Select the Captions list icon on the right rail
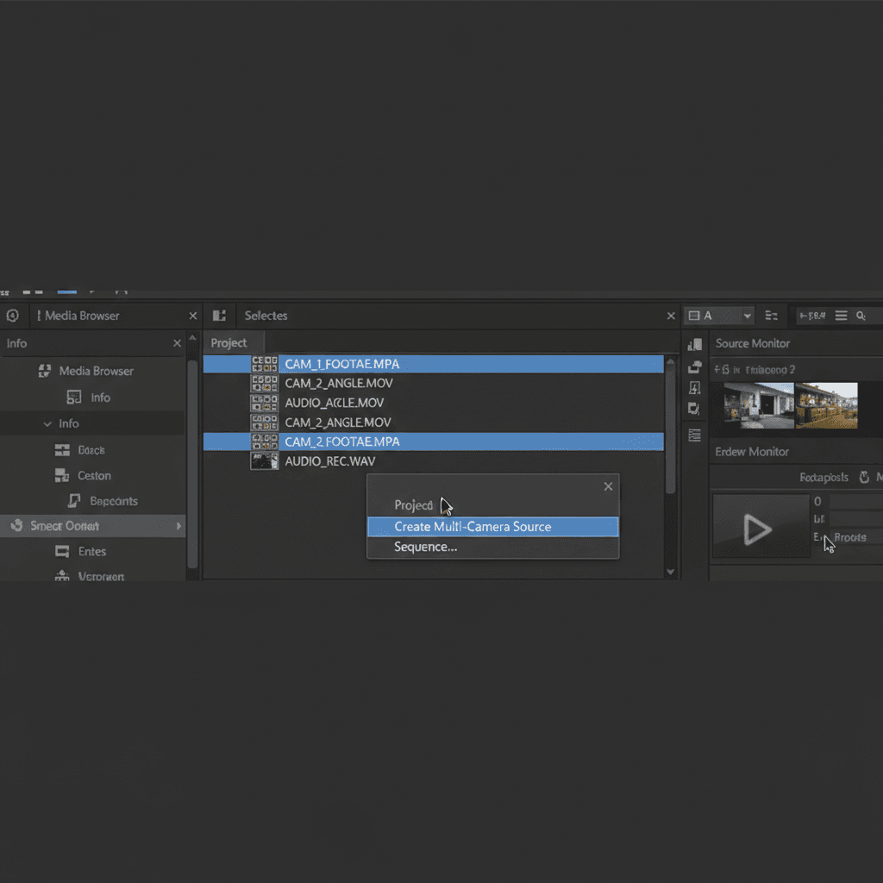The image size is (883, 883). [x=695, y=435]
